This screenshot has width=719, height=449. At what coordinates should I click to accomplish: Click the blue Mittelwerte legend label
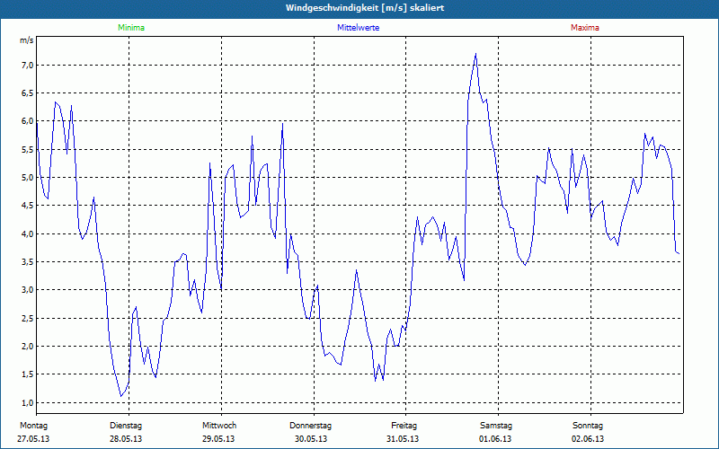(358, 28)
